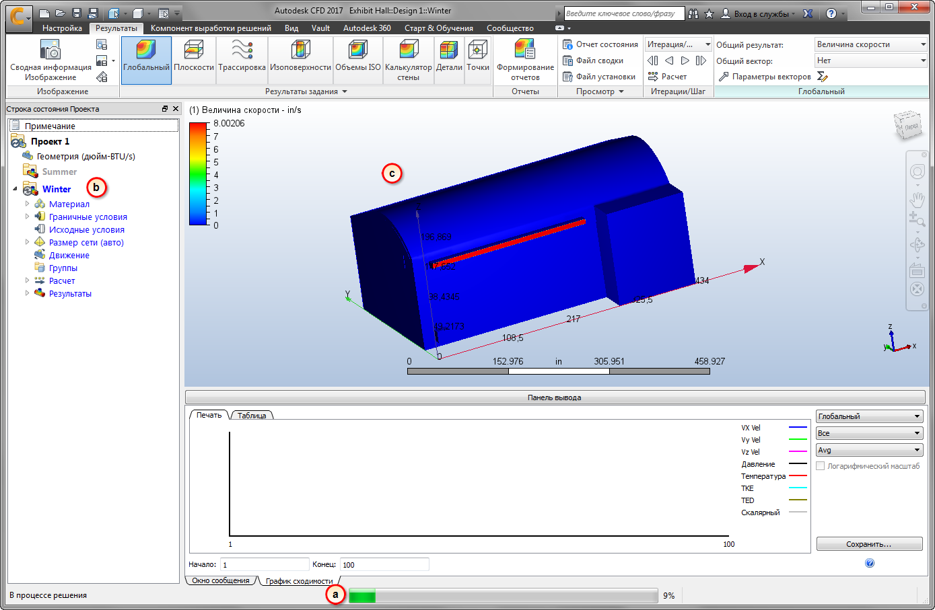Viewport: 935px width, 610px height.
Task: Click the solver progress bar
Action: tap(504, 595)
